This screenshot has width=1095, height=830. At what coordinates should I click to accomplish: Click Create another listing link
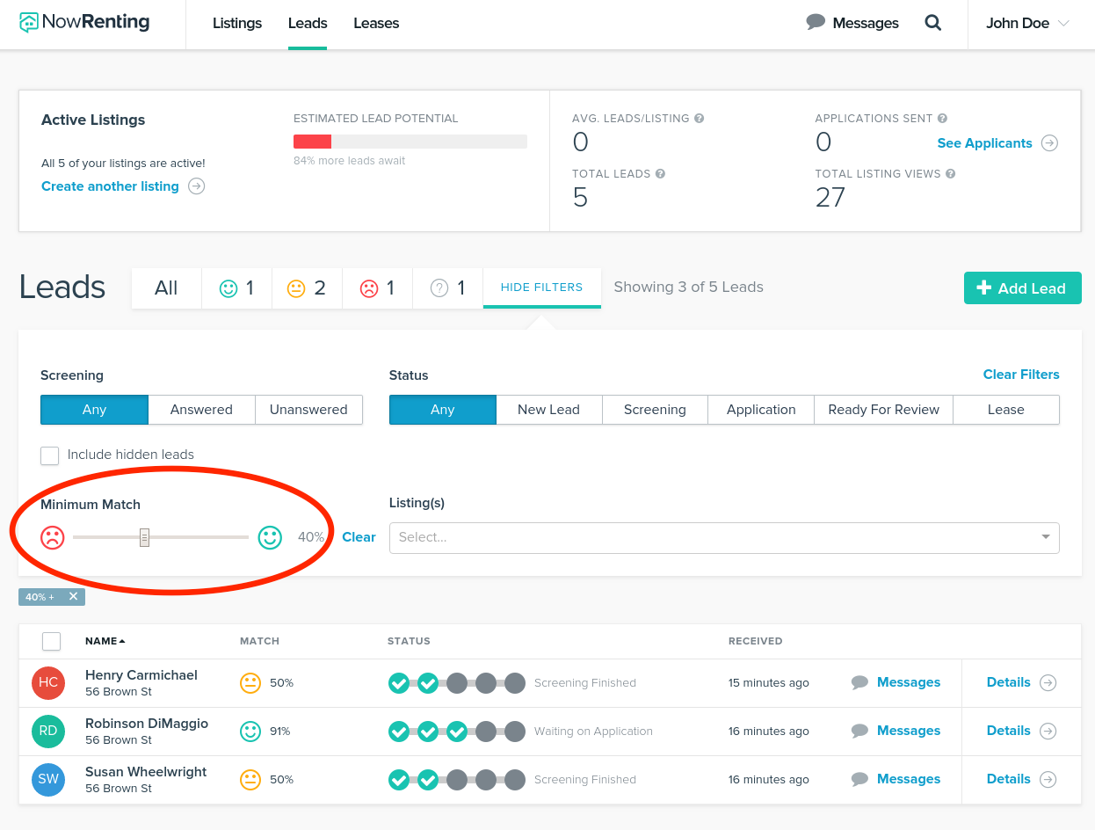click(x=110, y=186)
